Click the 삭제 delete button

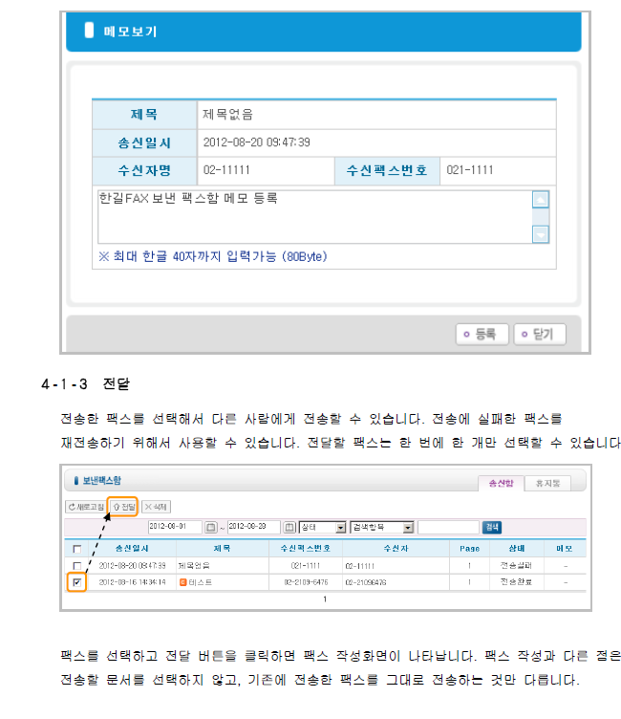coord(156,506)
